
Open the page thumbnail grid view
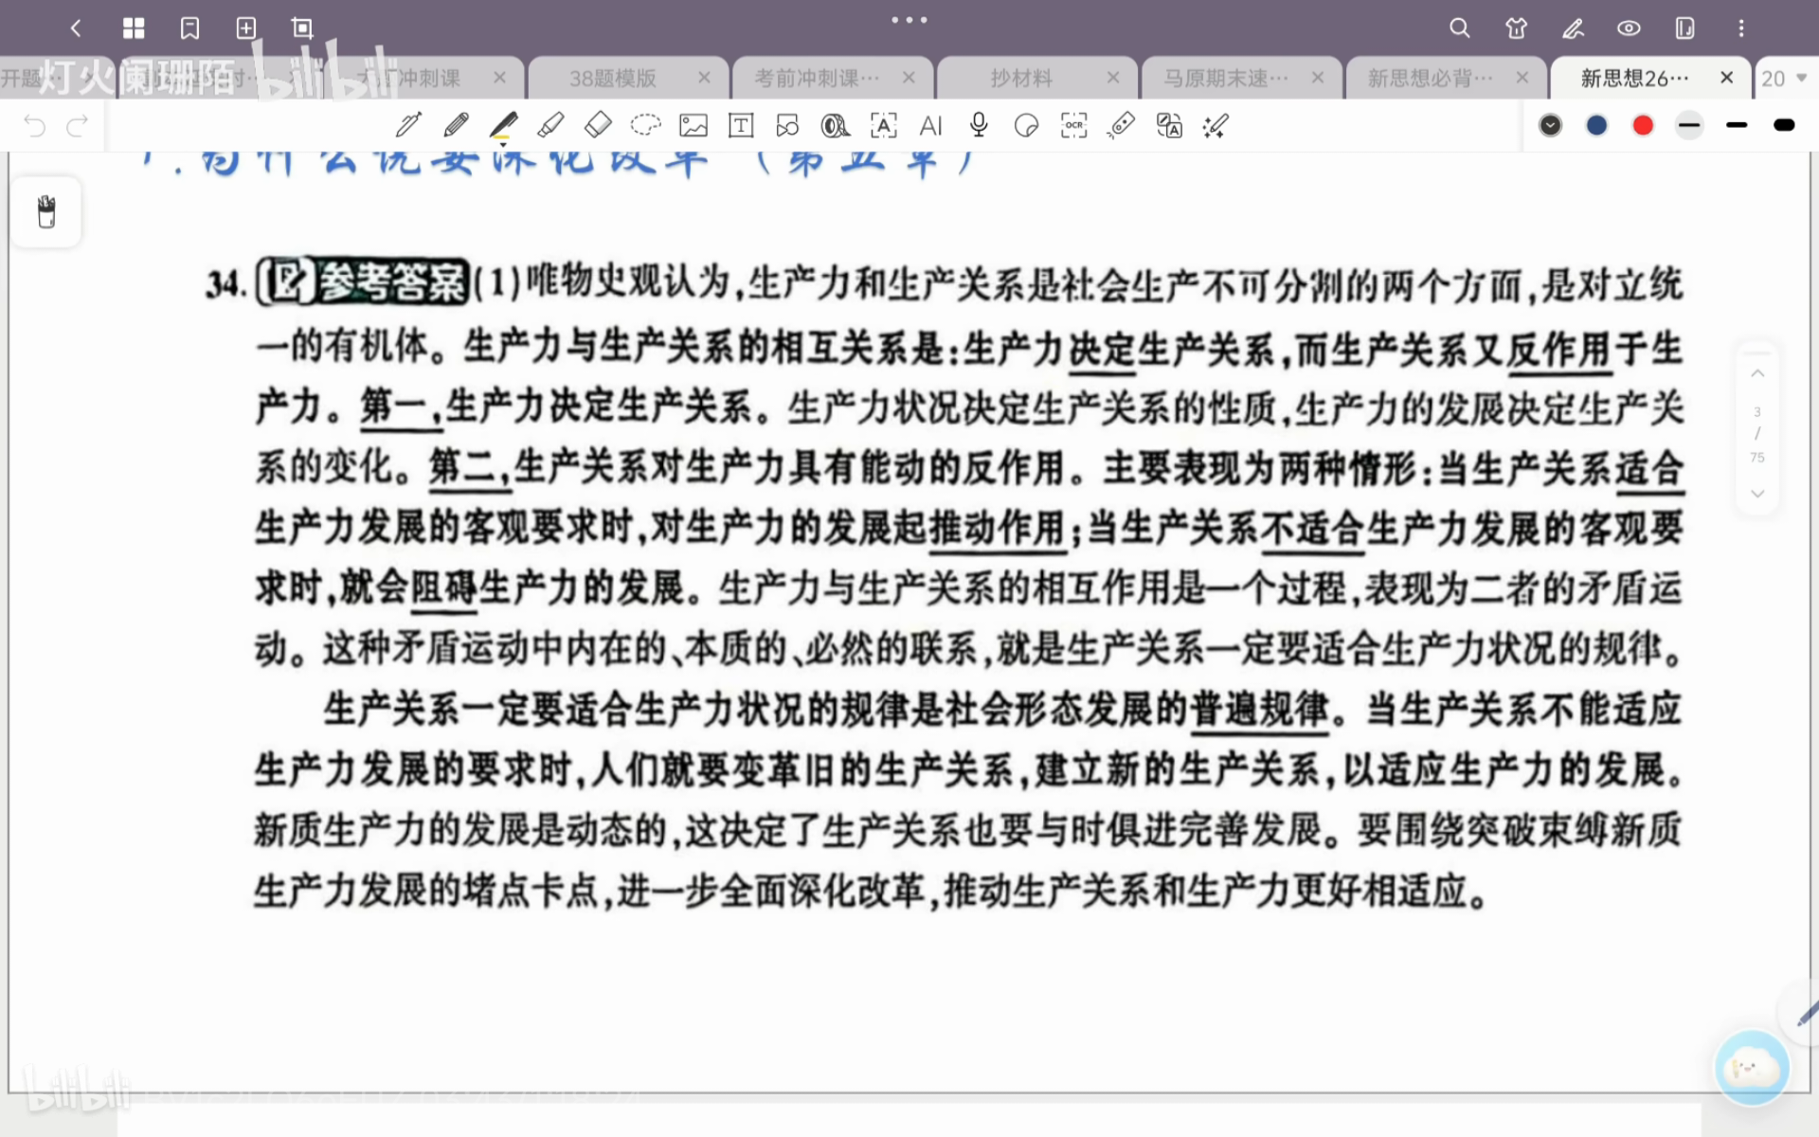134,28
